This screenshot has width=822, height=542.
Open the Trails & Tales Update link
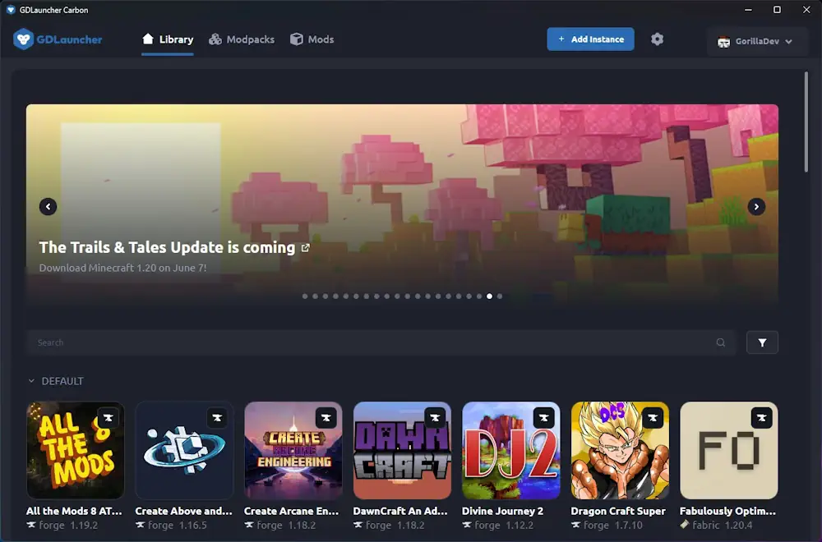[x=167, y=247]
